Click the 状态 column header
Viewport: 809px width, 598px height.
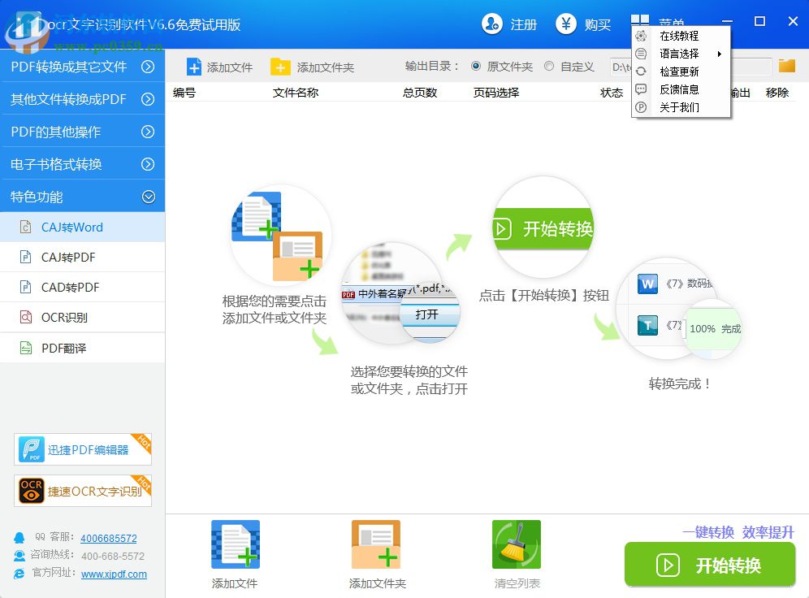612,93
